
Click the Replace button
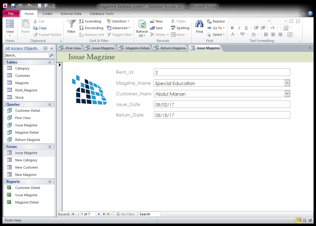pyautogui.click(x=216, y=21)
